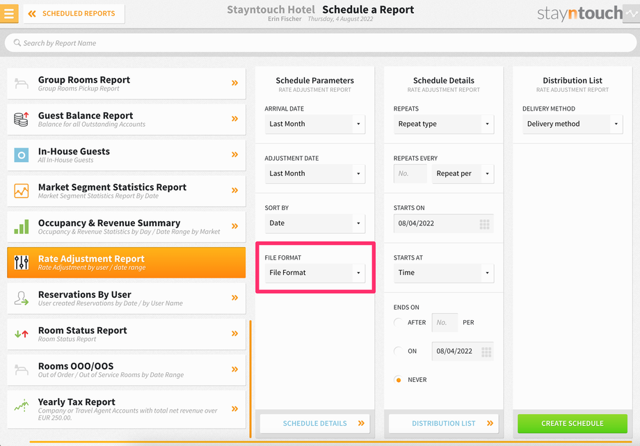Click 'Out of Order / Out of Service' subtitle
Image resolution: width=640 pixels, height=446 pixels.
pyautogui.click(x=111, y=375)
